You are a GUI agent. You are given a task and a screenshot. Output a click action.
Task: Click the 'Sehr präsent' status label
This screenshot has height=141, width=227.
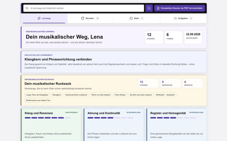click(72, 112)
